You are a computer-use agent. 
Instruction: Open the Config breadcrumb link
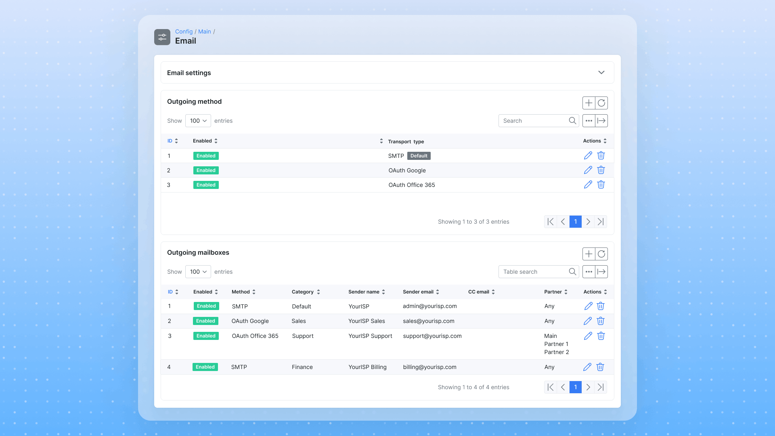point(184,31)
